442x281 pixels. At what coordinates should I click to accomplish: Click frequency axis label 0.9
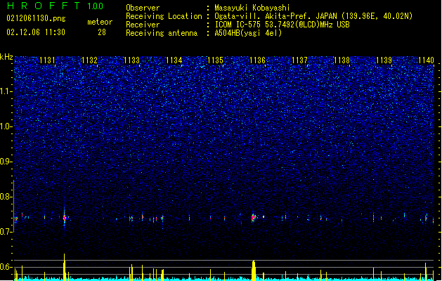point(6,162)
